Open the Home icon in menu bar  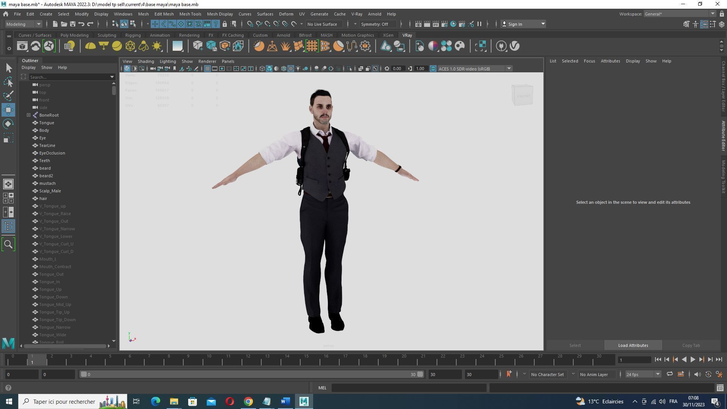[x=6, y=14]
